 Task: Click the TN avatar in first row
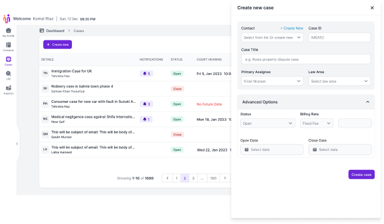tap(45, 73)
